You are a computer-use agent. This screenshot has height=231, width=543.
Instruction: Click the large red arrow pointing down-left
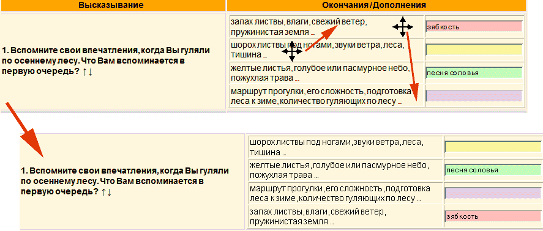click(x=25, y=130)
